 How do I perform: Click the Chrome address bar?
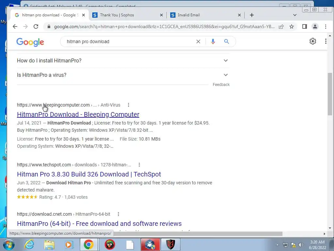(x=164, y=26)
